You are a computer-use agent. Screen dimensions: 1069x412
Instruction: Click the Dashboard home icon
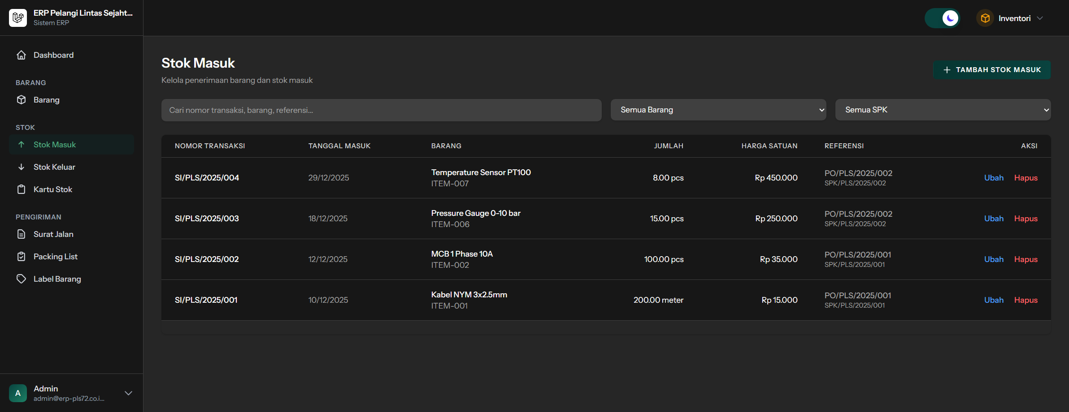(x=21, y=55)
